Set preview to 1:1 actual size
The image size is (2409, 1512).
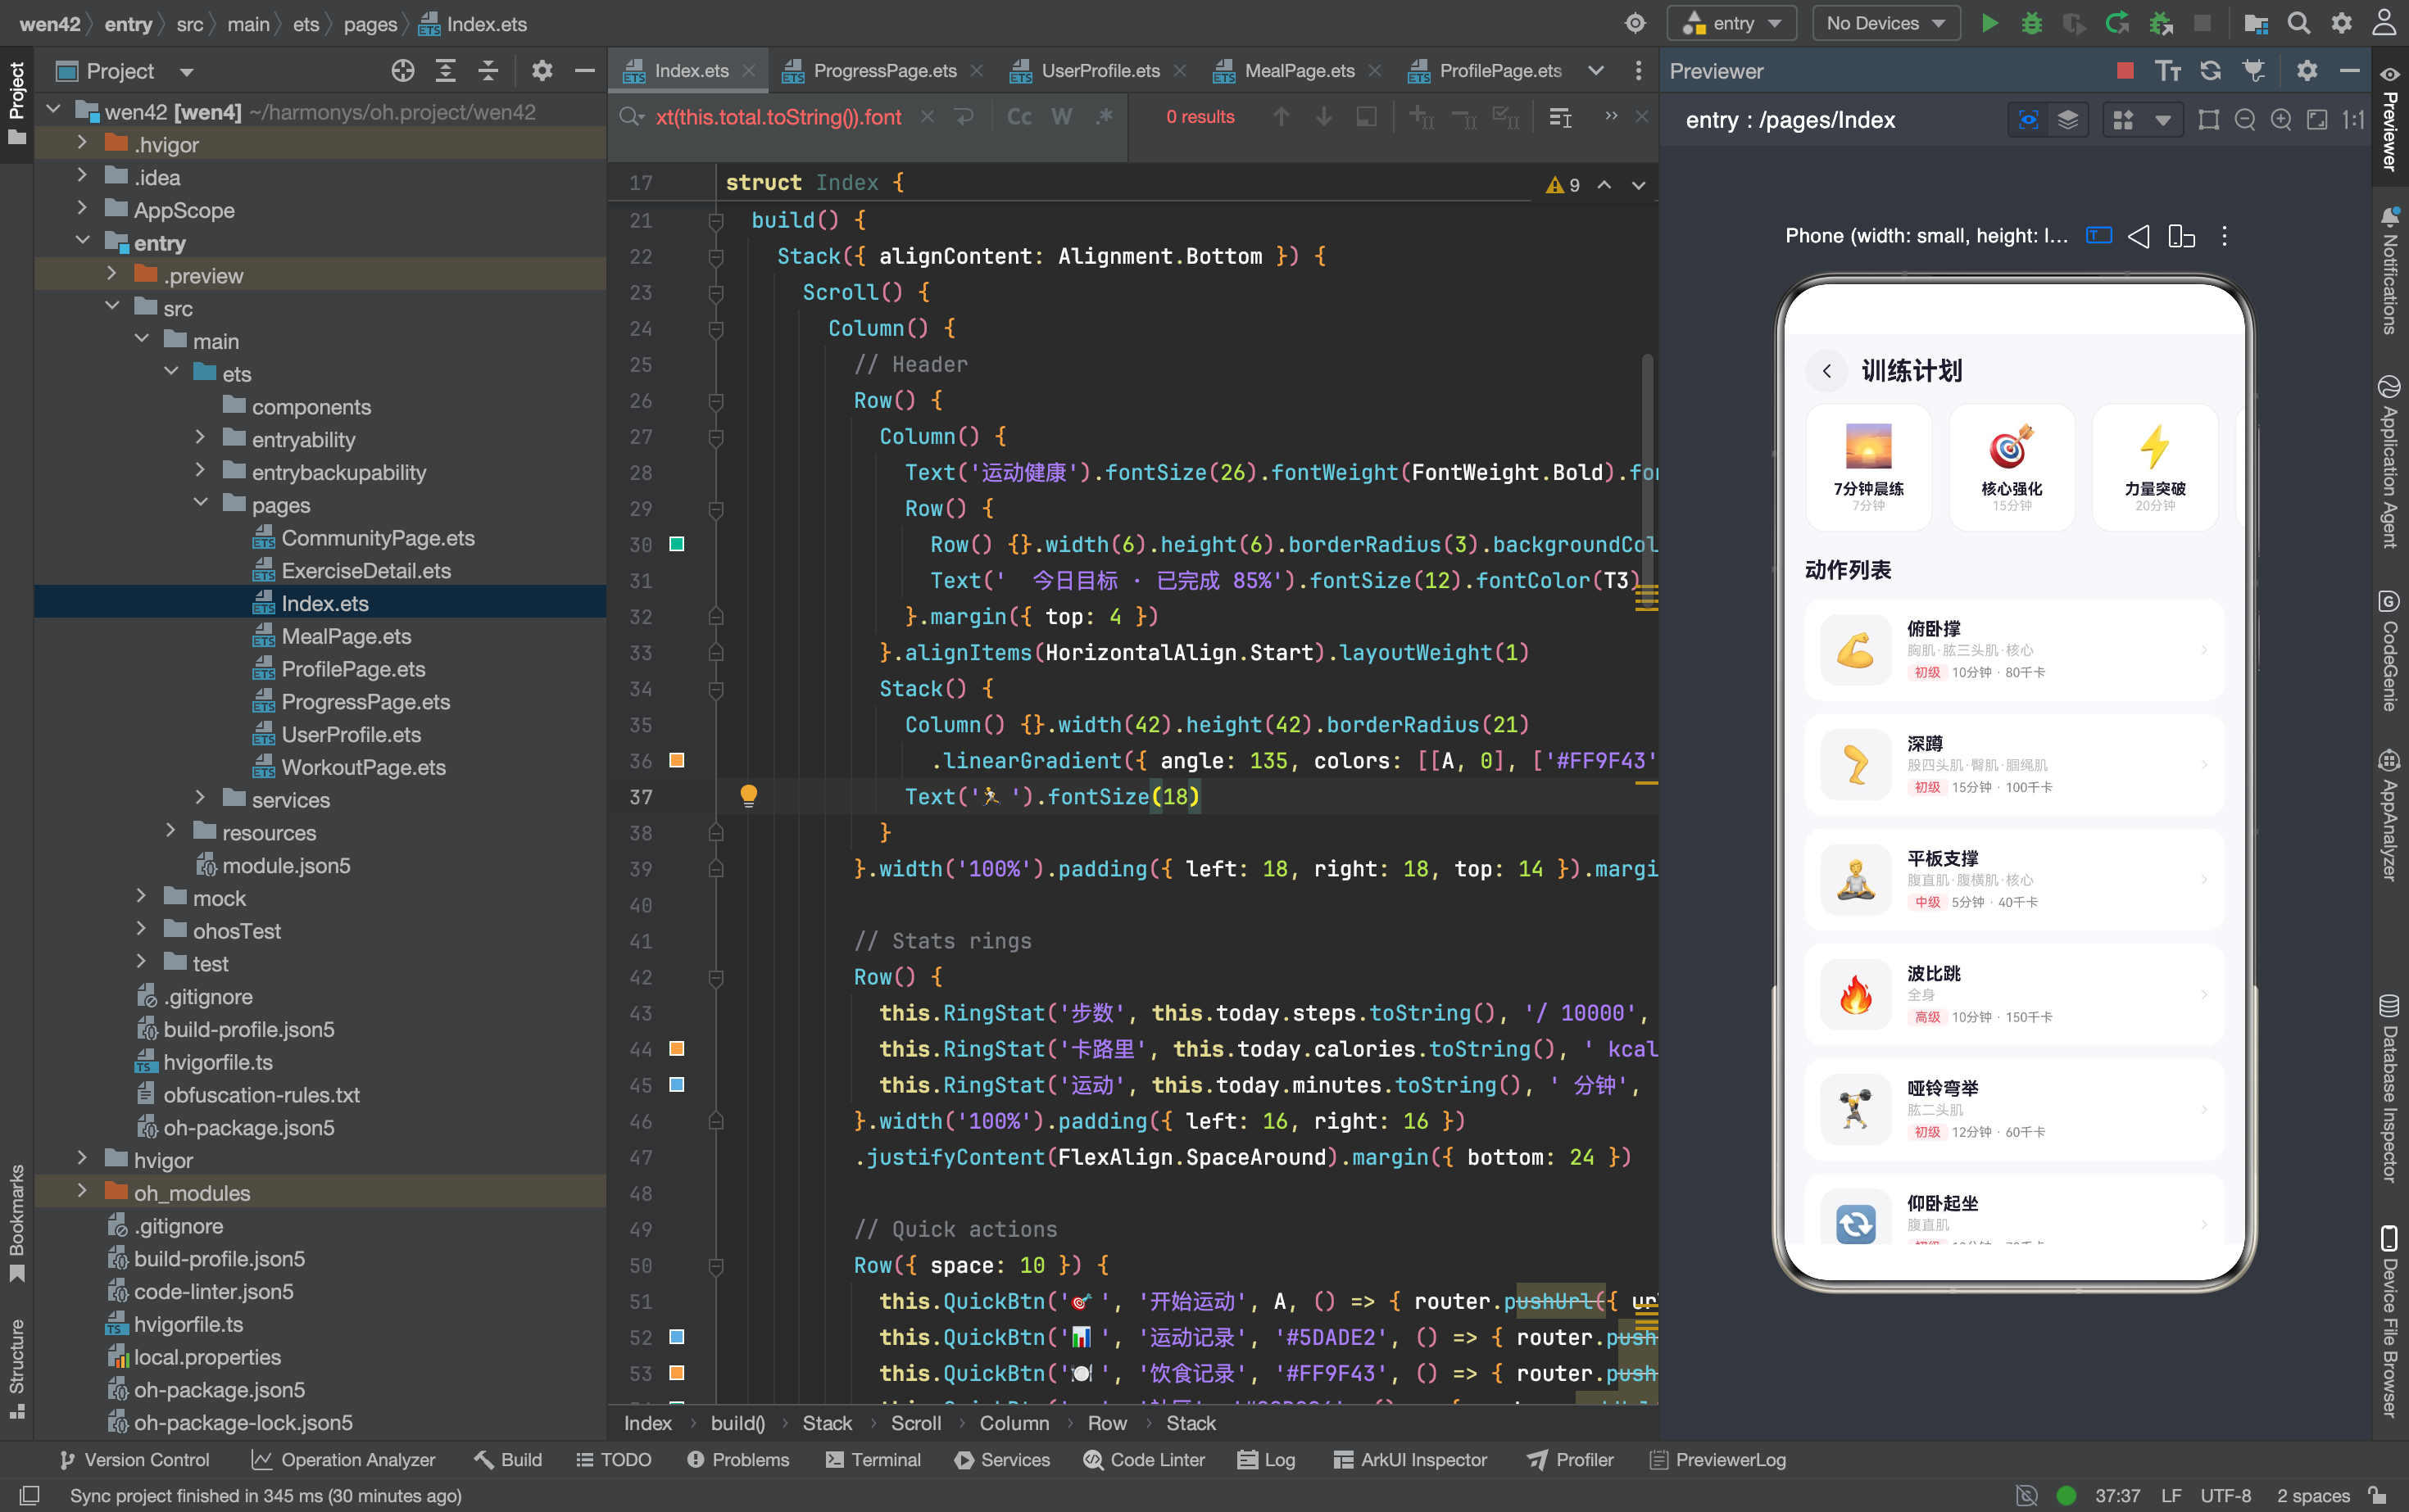coord(2354,120)
